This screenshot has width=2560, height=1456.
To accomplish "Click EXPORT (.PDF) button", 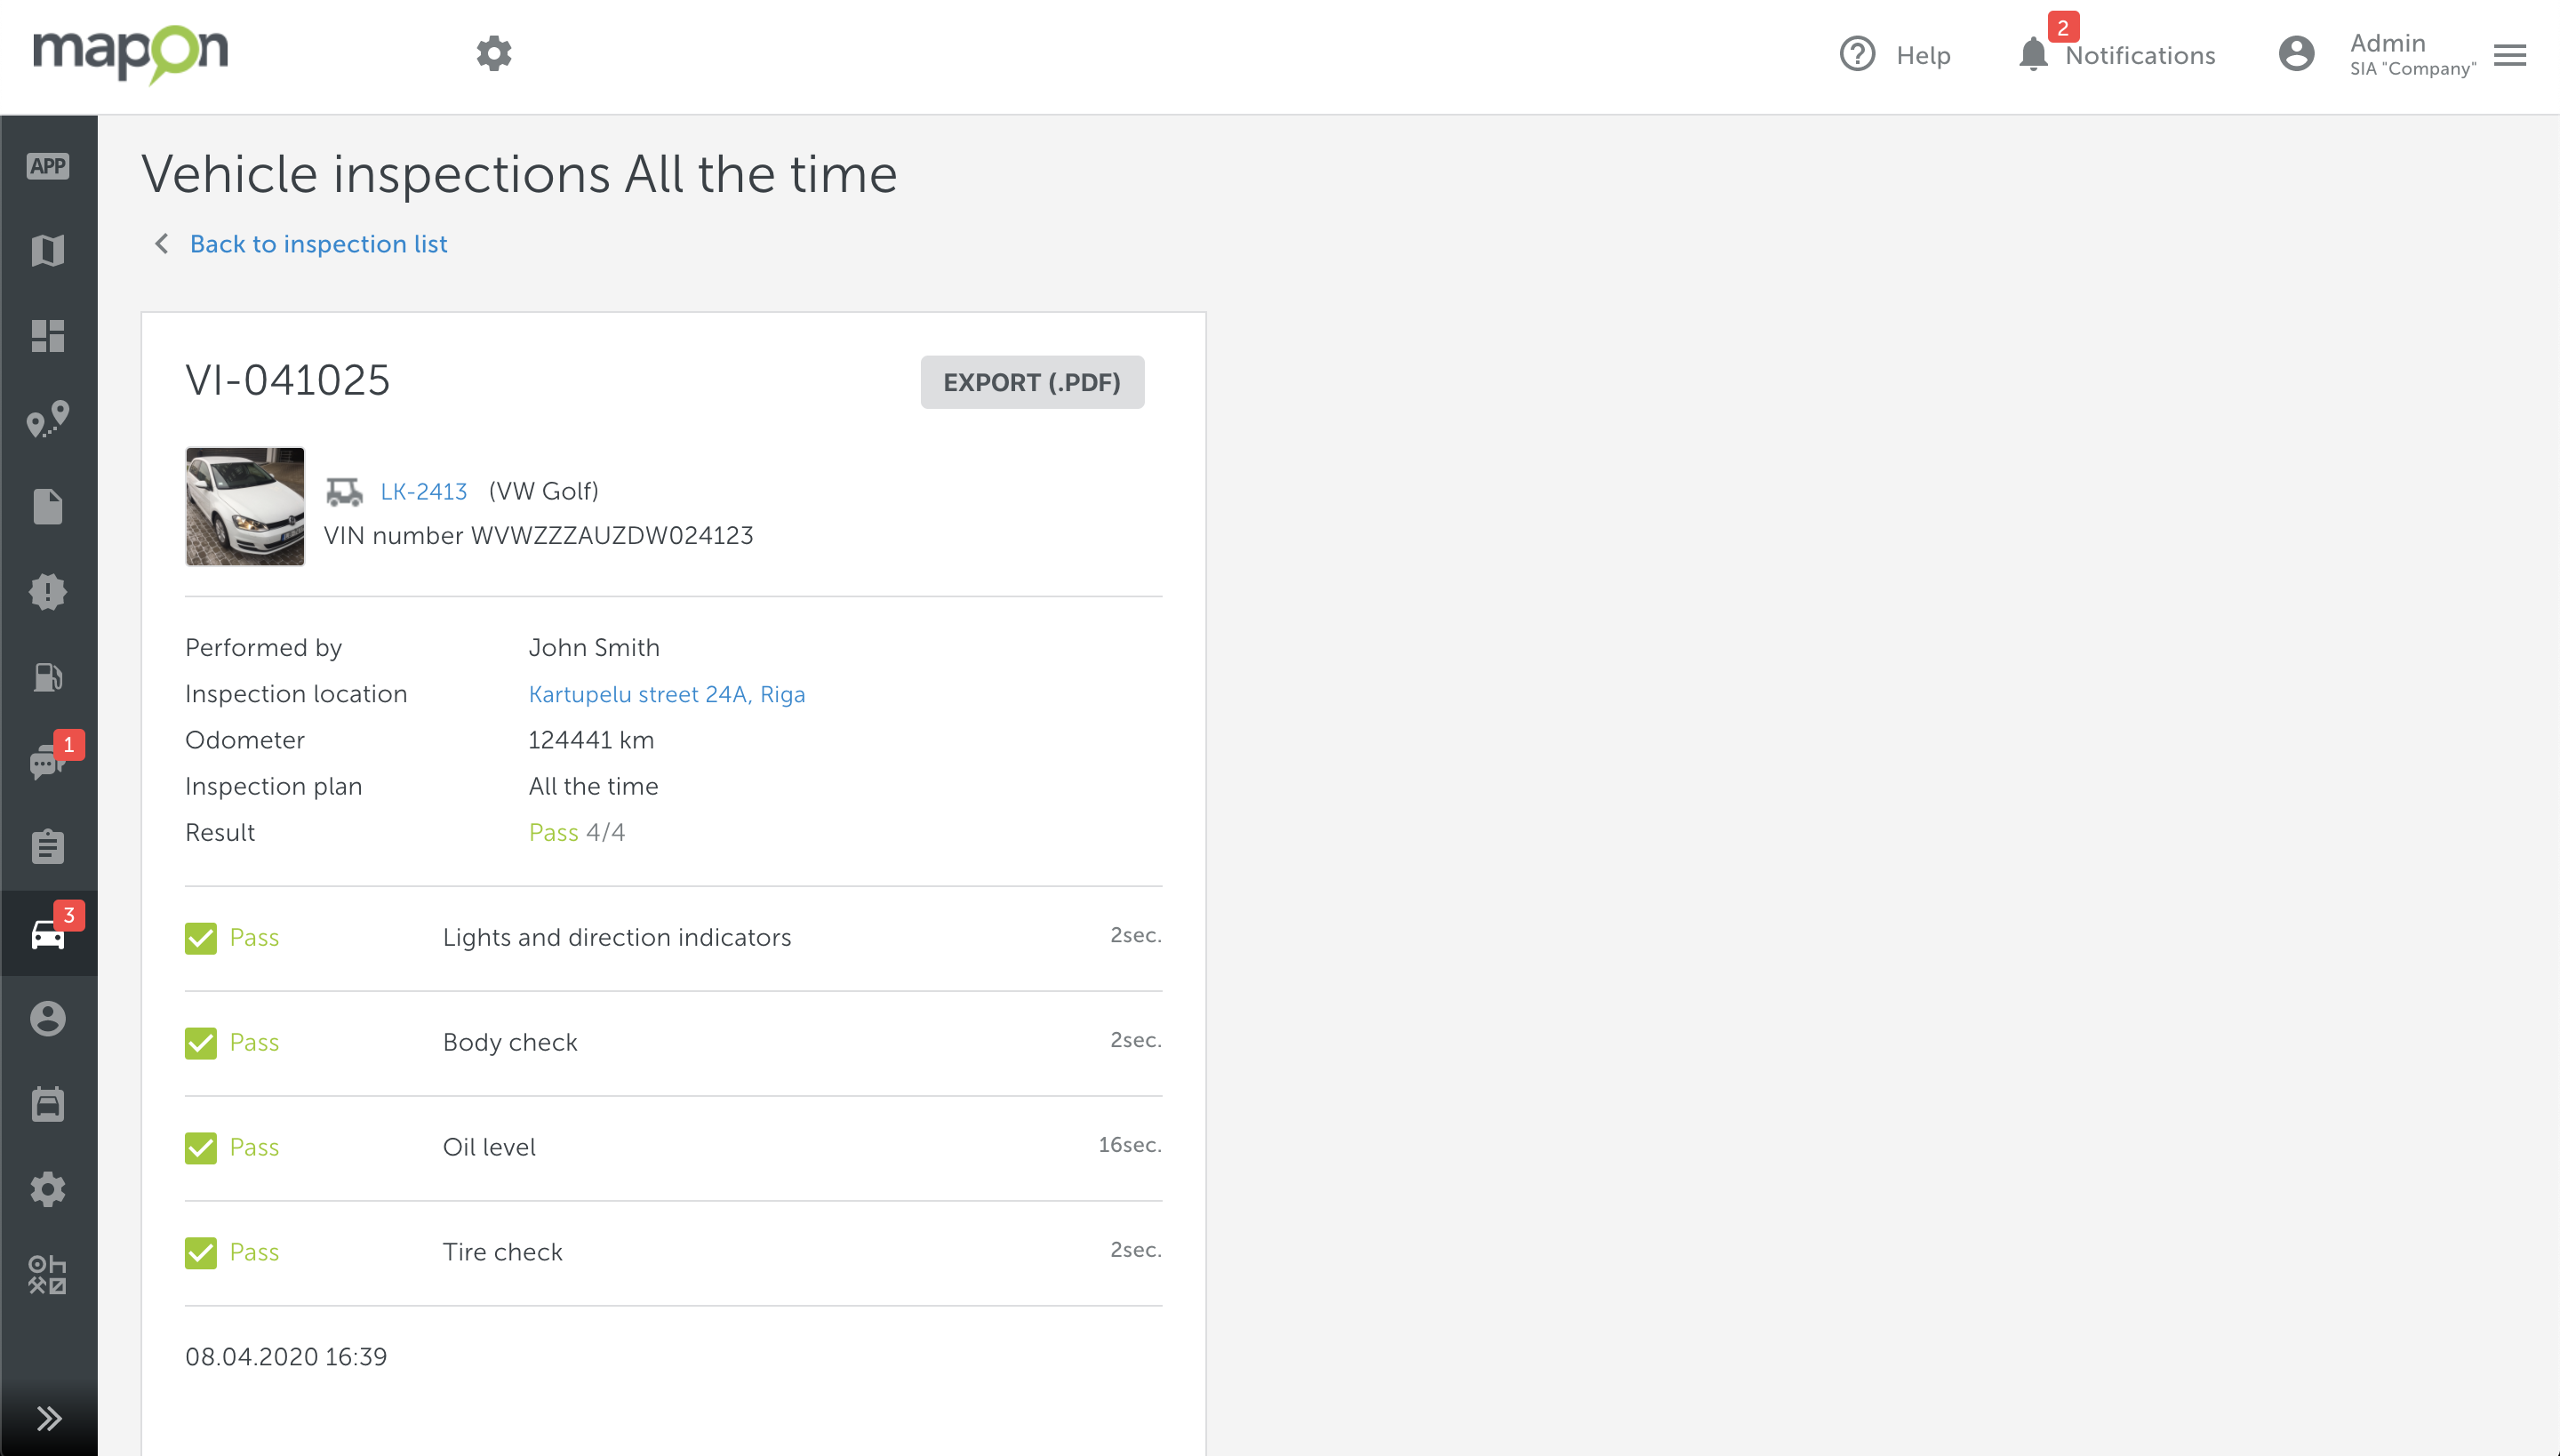I will click(x=1030, y=381).
